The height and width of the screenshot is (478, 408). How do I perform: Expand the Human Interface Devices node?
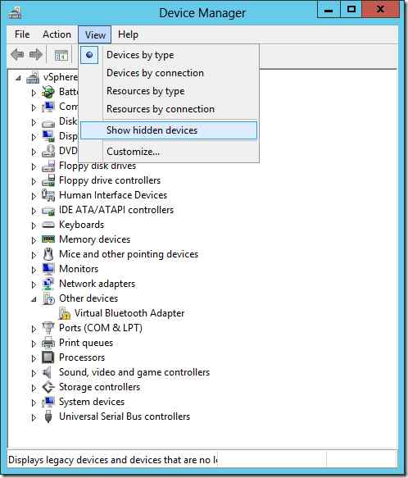pyautogui.click(x=34, y=196)
